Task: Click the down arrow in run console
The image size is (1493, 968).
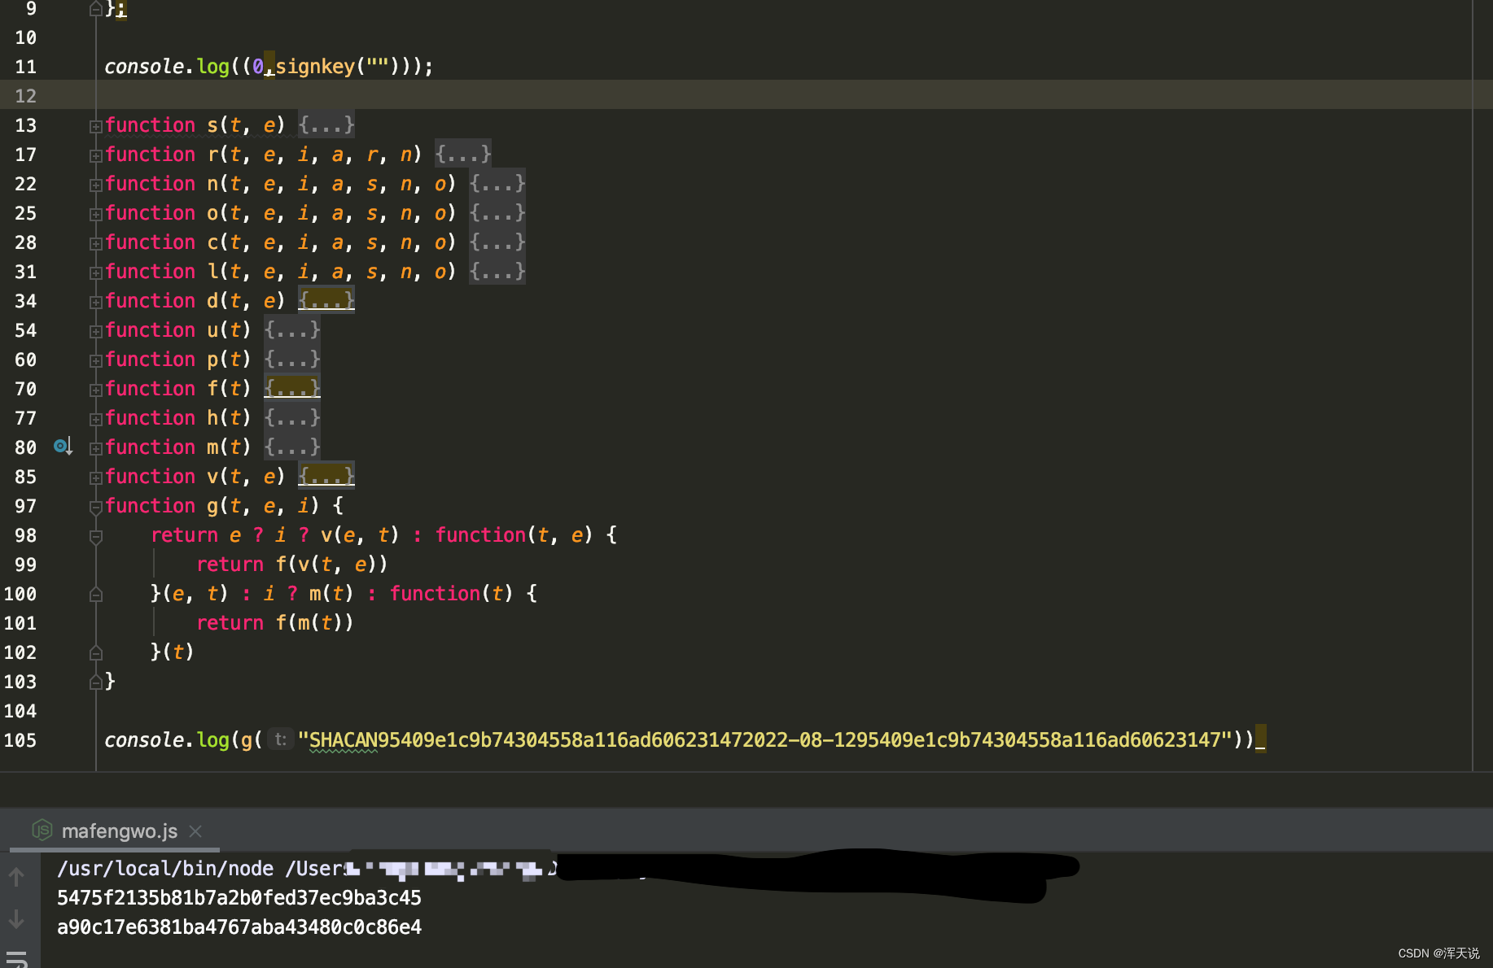Action: (16, 919)
